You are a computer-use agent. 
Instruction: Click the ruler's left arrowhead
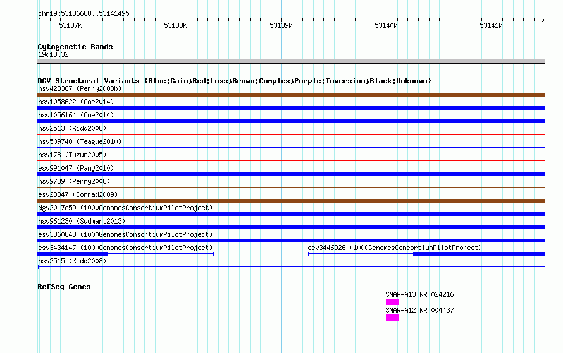click(x=39, y=20)
